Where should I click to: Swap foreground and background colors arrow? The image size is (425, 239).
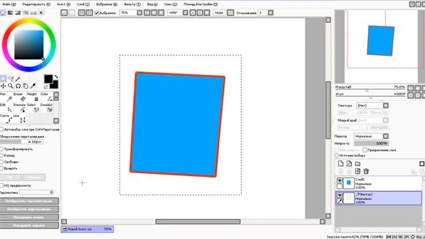pos(56,77)
